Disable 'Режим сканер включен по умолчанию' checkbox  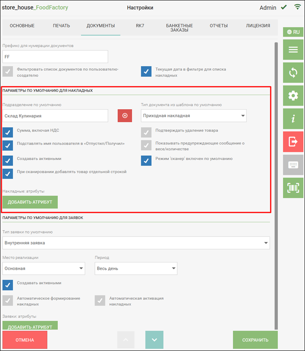point(146,161)
